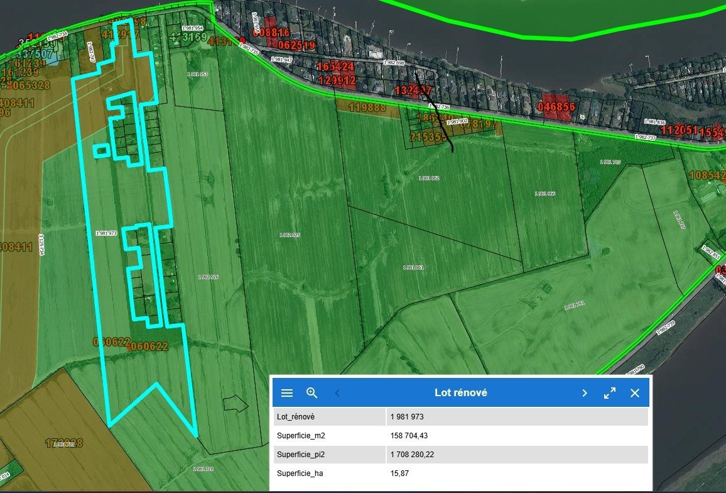The height and width of the screenshot is (493, 726).
Task: Select map label 129912
Action: pyautogui.click(x=337, y=80)
